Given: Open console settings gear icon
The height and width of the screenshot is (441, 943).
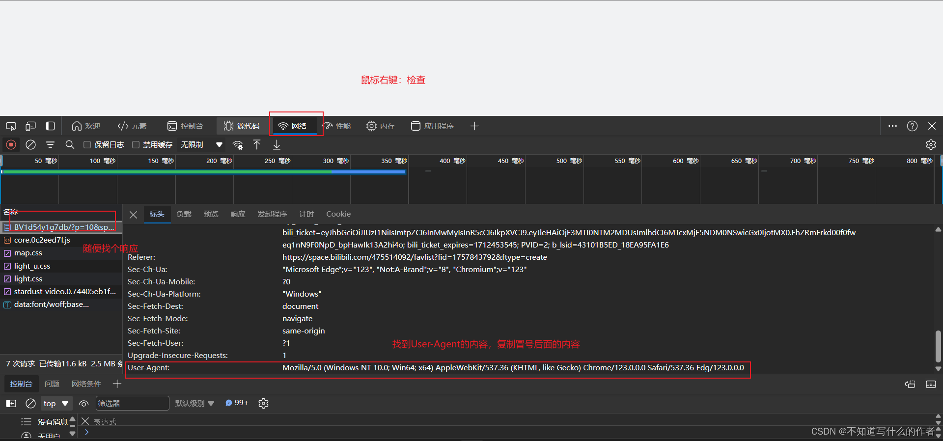Looking at the screenshot, I should tap(264, 404).
